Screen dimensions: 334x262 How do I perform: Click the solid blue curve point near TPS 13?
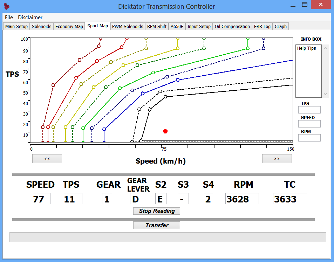[x=104, y=129]
